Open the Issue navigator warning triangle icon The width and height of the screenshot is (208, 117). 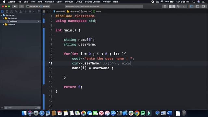20,12
